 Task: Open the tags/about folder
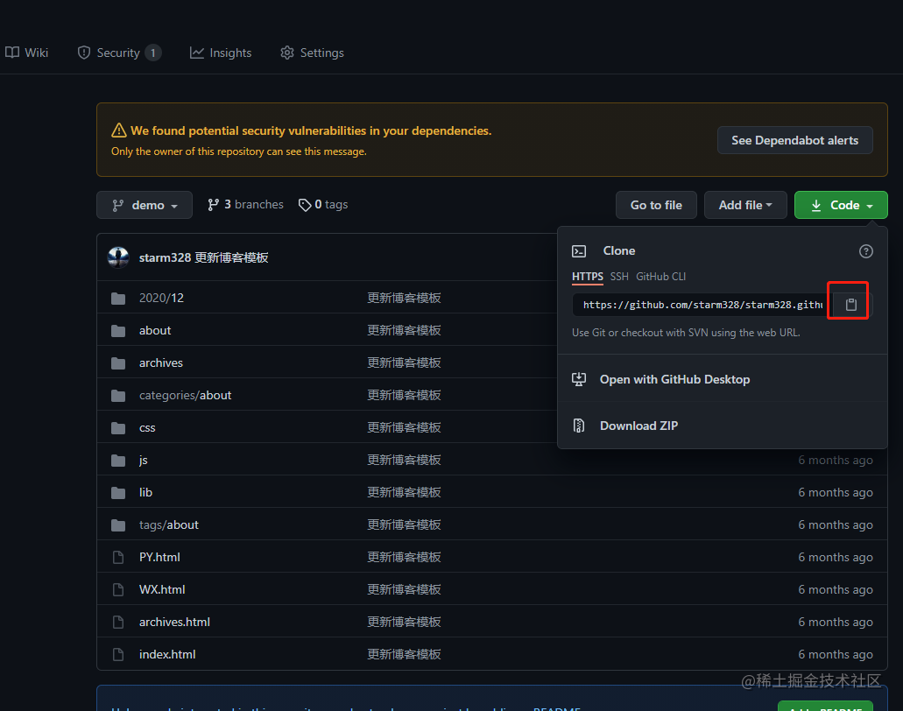(x=169, y=524)
